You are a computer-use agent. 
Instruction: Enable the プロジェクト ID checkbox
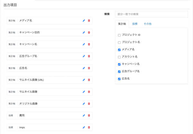[x=119, y=35]
